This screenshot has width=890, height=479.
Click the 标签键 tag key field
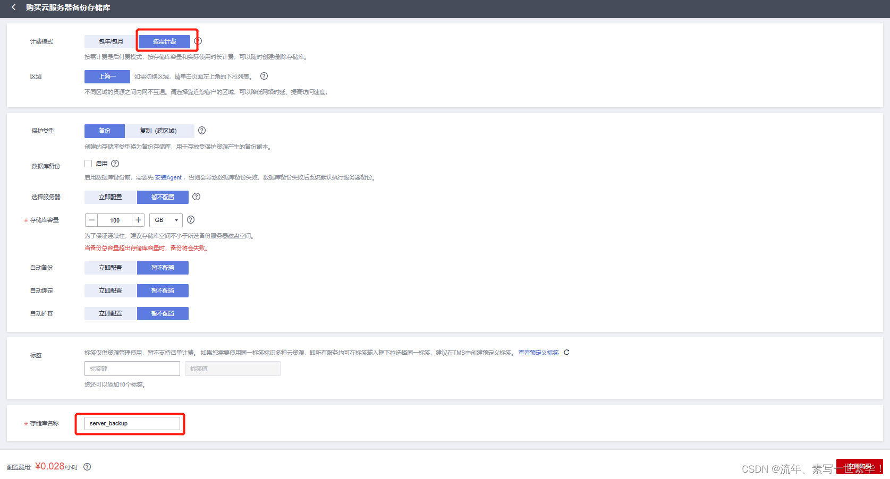pos(132,369)
